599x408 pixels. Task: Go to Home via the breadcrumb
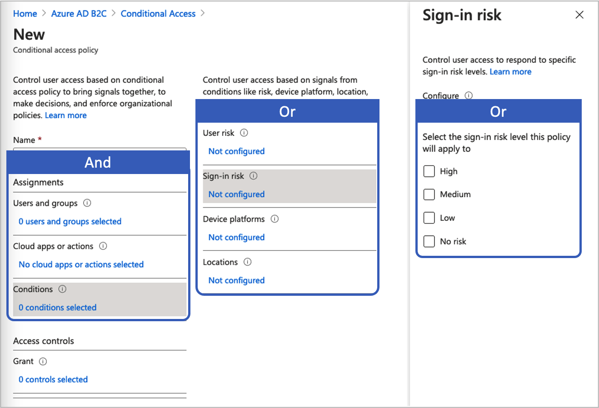[x=25, y=13]
